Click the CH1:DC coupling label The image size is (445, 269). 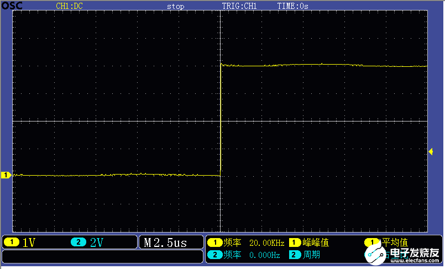click(x=69, y=6)
